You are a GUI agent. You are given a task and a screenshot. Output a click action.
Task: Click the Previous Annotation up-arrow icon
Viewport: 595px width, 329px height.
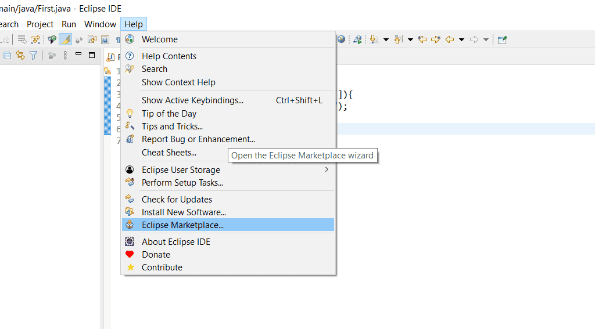398,39
